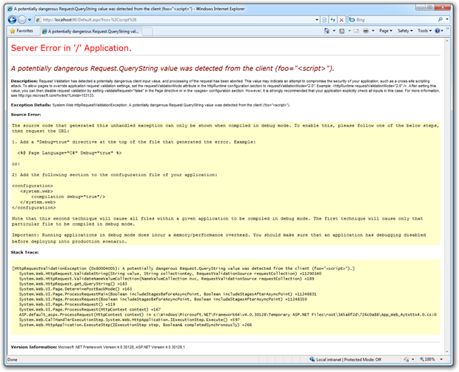Click the status bar privacy lock icon
This screenshot has width=459, height=372.
[x=406, y=359]
